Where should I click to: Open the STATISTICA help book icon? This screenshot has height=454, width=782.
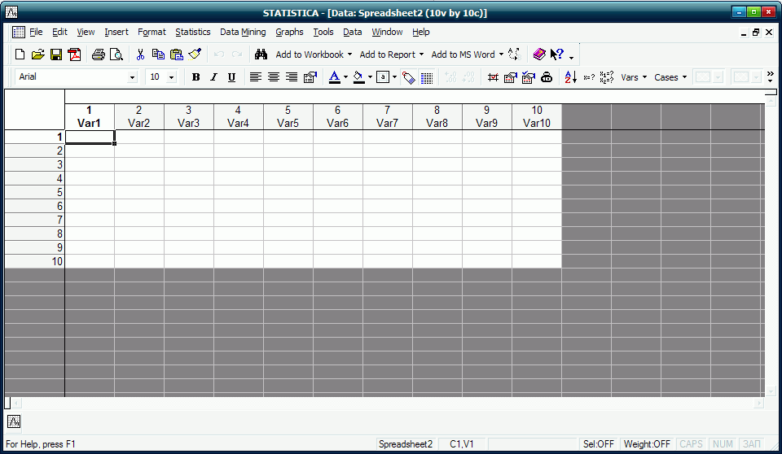click(x=539, y=55)
